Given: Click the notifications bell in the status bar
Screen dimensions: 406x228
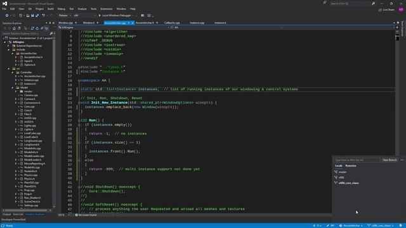Looking at the screenshot, I should click(401, 225).
